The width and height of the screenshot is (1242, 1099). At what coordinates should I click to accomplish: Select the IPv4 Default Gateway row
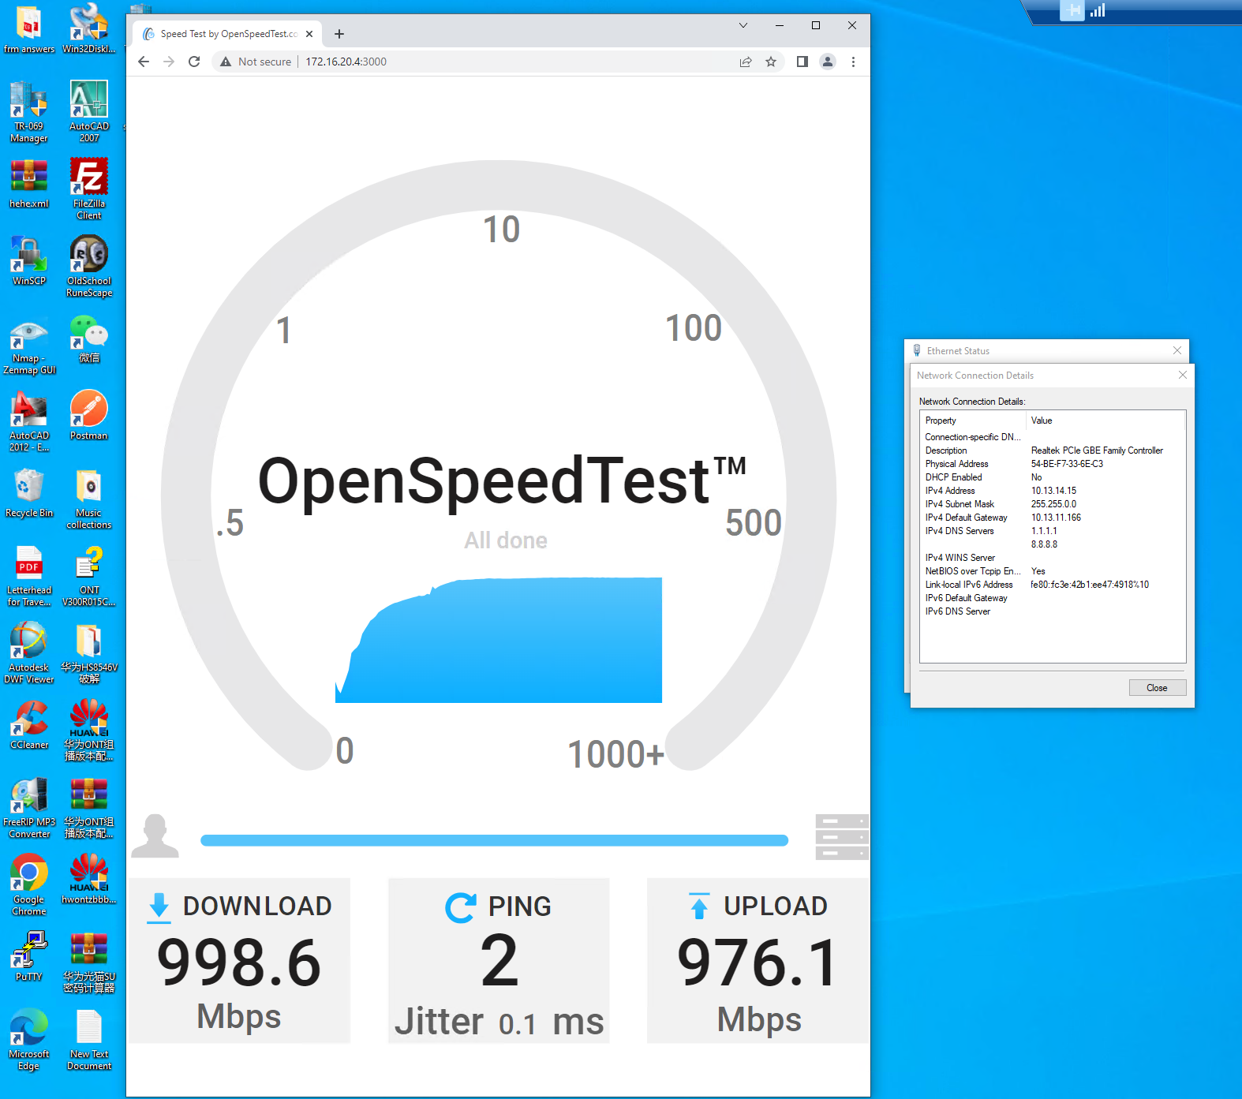pyautogui.click(x=1053, y=518)
